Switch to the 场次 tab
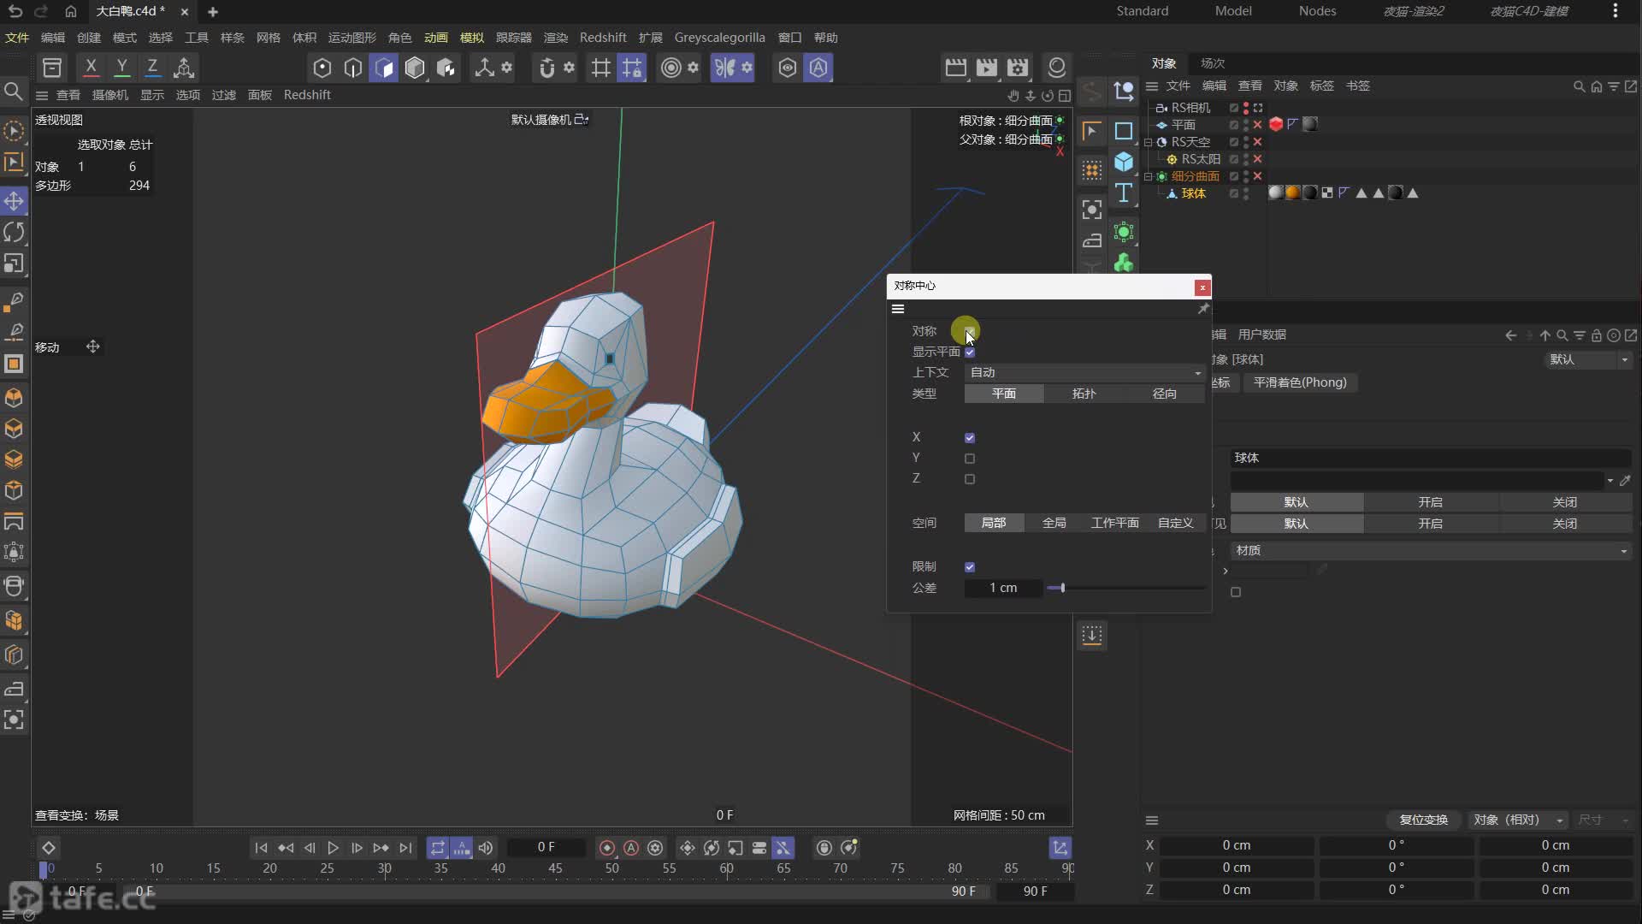 click(x=1213, y=63)
